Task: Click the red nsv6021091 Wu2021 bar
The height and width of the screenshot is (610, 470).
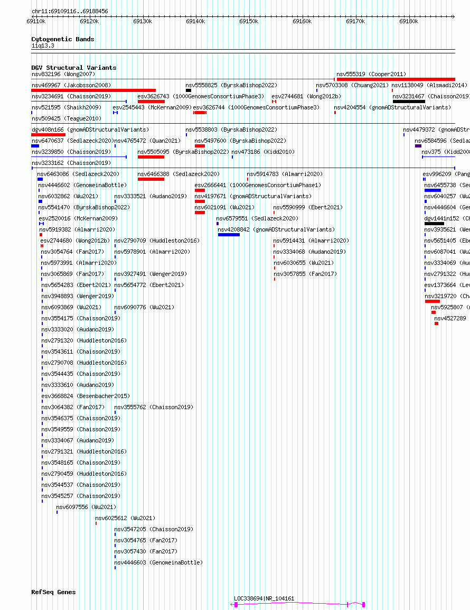Action: (200, 213)
